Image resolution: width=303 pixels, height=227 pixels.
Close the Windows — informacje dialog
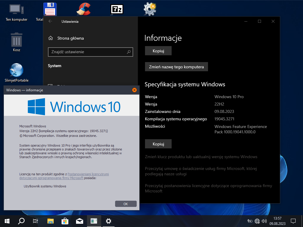(x=134, y=90)
